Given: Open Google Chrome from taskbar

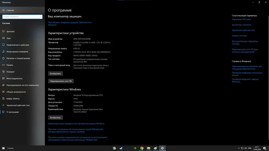Looking at the screenshot, I should point(142,148).
